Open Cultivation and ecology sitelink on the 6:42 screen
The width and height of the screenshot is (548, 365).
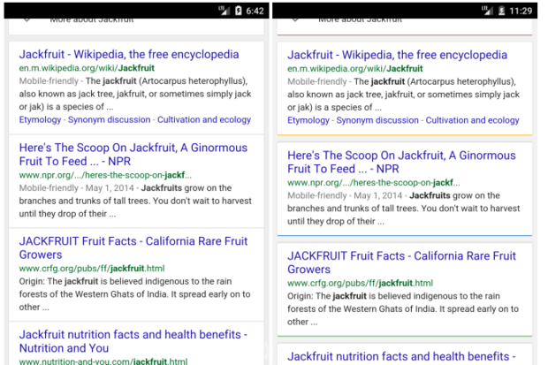pyautogui.click(x=204, y=119)
